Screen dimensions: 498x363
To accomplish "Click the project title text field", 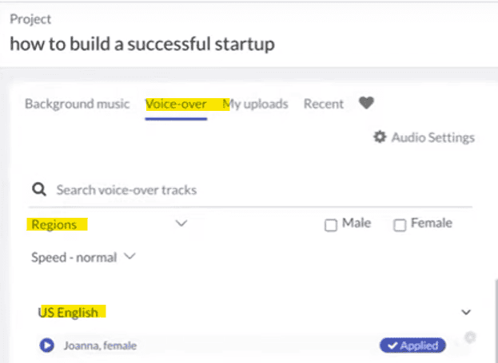I will [x=142, y=43].
